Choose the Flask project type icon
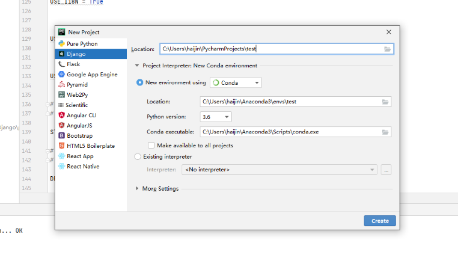Screen dimensions: 458x258 click(61, 64)
